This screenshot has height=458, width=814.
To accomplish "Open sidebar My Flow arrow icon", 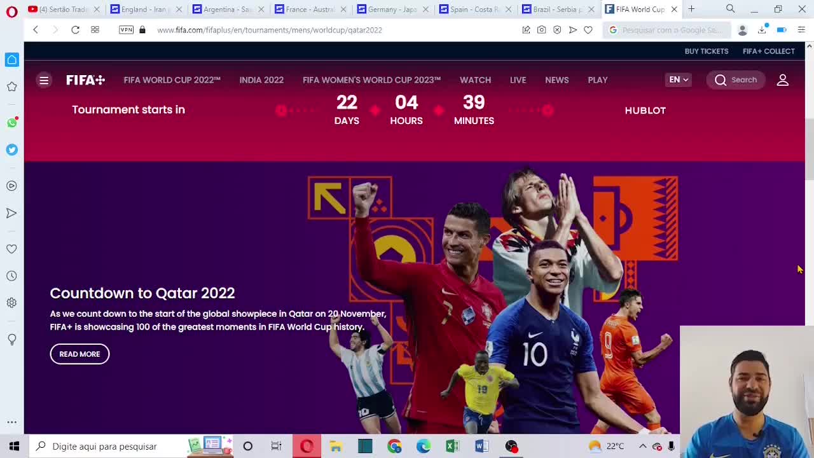I will tap(11, 213).
